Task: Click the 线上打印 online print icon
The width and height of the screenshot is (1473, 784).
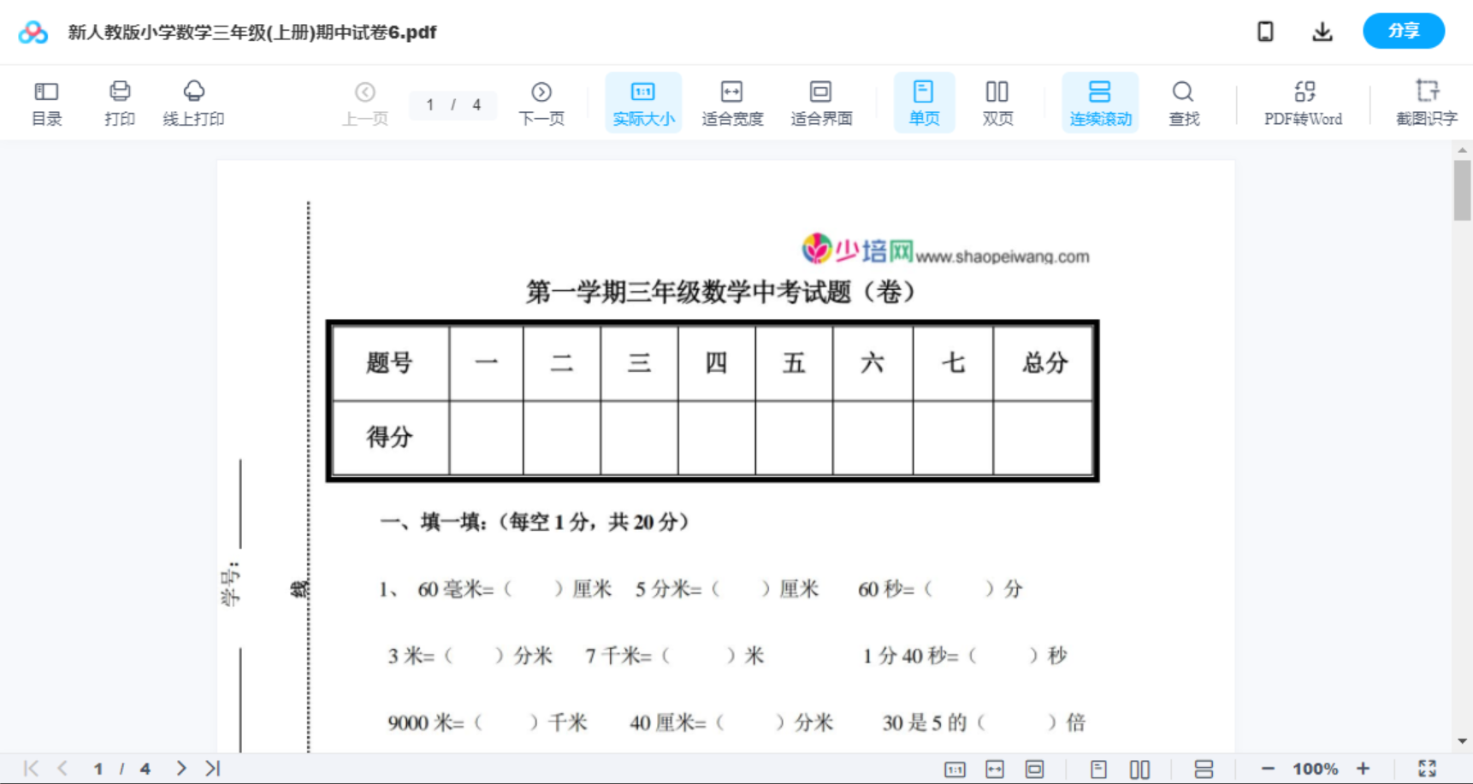Action: [x=194, y=102]
